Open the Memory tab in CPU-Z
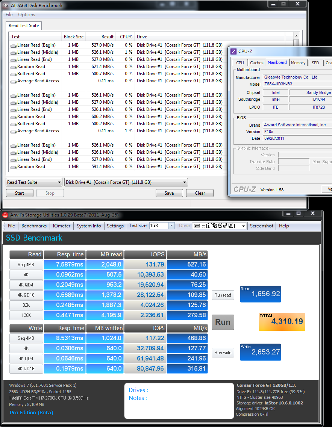 coord(298,63)
